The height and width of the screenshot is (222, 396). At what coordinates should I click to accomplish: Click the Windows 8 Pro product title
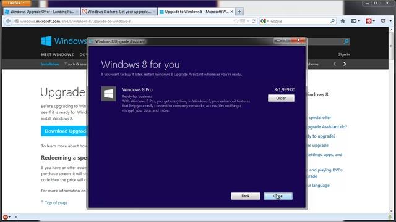(x=137, y=89)
